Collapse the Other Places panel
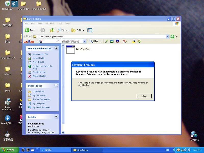Viewport: 204px width, 153px height. click(x=56, y=85)
